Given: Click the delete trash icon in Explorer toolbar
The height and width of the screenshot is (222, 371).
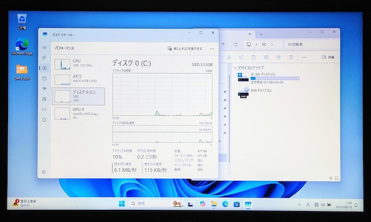Looking at the screenshot, I should pyautogui.click(x=291, y=57).
